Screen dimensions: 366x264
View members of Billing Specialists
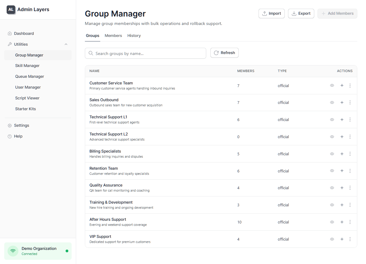(x=332, y=153)
